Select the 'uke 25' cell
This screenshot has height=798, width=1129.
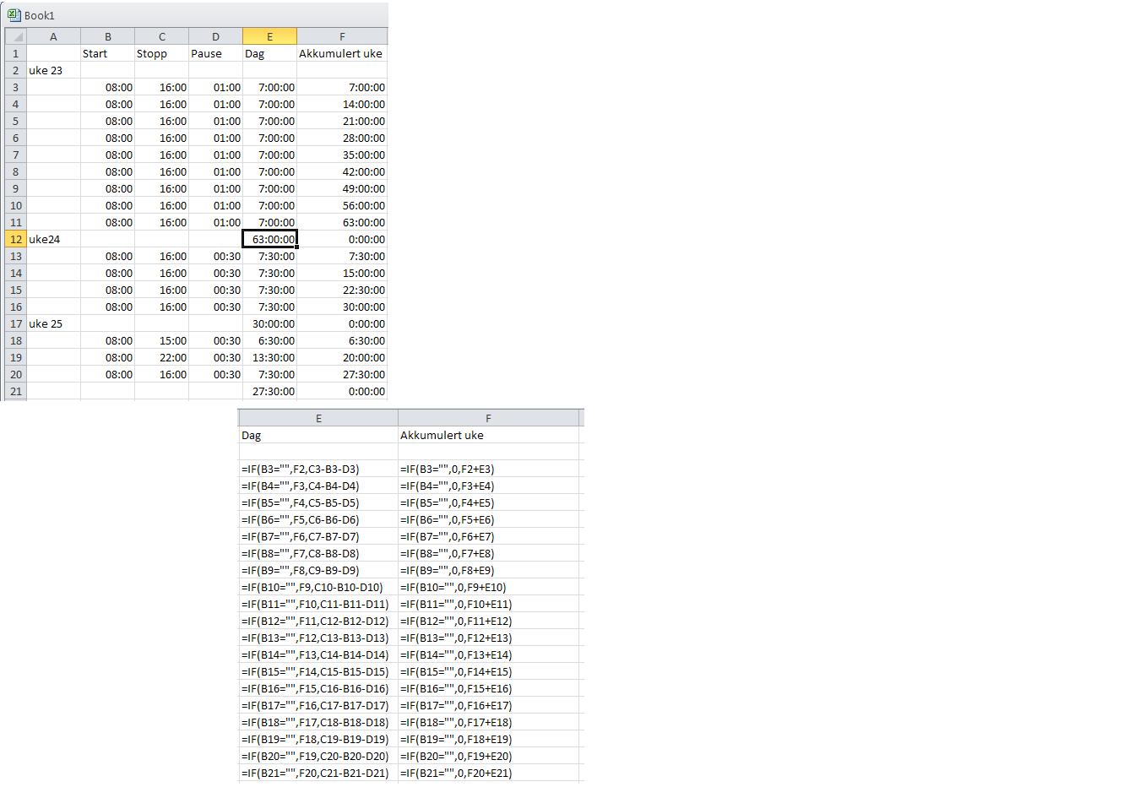coord(53,323)
